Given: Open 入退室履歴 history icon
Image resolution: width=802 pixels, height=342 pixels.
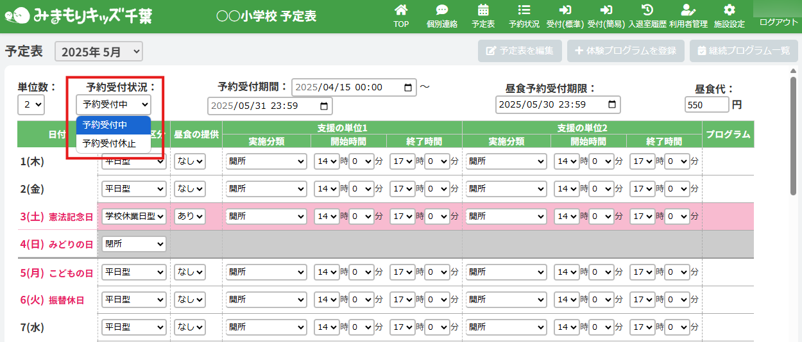Looking at the screenshot, I should (647, 11).
